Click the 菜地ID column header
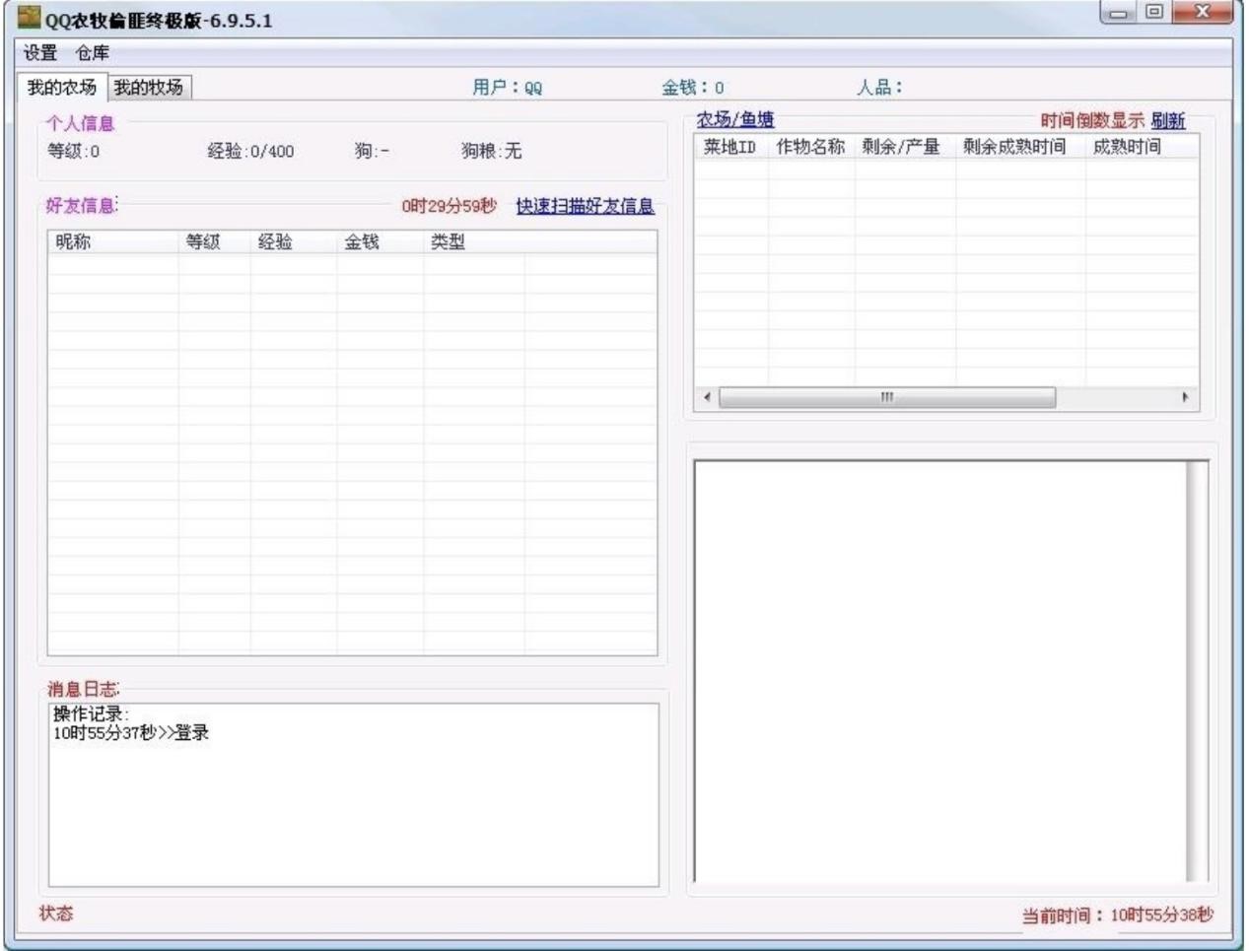 (x=730, y=147)
